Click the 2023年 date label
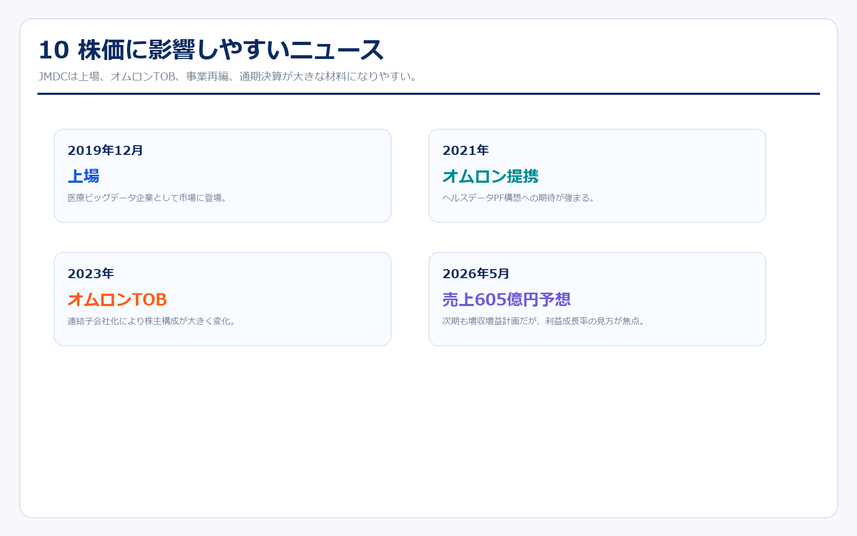 (x=91, y=273)
